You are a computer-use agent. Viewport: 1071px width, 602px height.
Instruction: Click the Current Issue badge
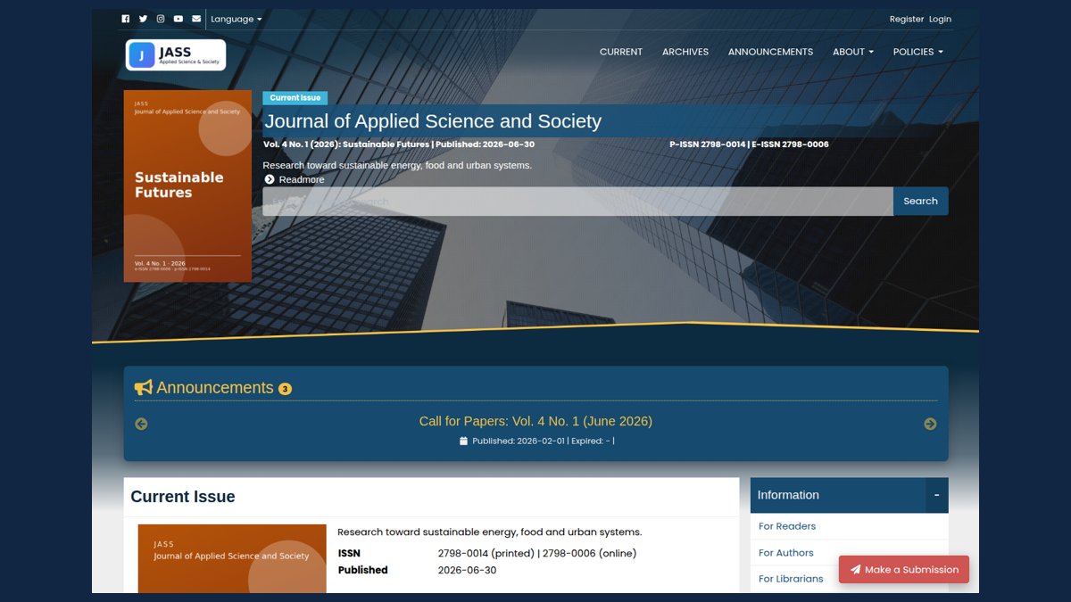(295, 98)
